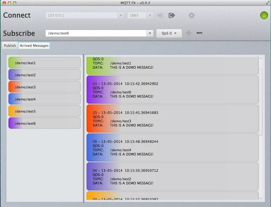Toggle fullscreen with the window corner arrows
The height and width of the screenshot is (207, 271).
tap(268, 3)
